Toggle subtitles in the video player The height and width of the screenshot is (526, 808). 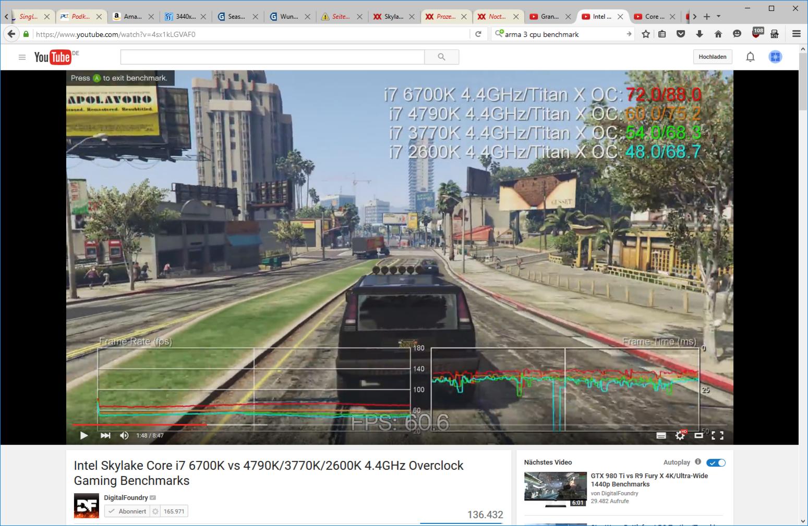coord(661,435)
